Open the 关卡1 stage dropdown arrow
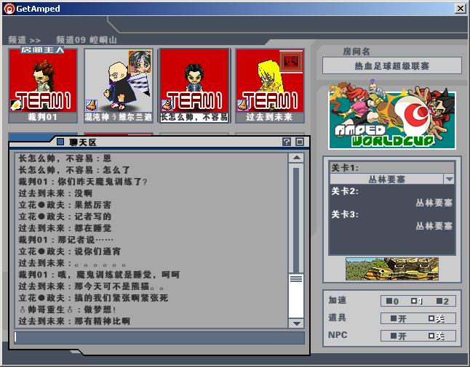470x367 pixels. point(449,180)
